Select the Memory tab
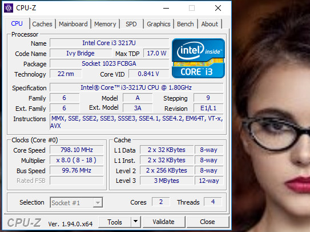This screenshot has height=232, width=310. coord(105,24)
